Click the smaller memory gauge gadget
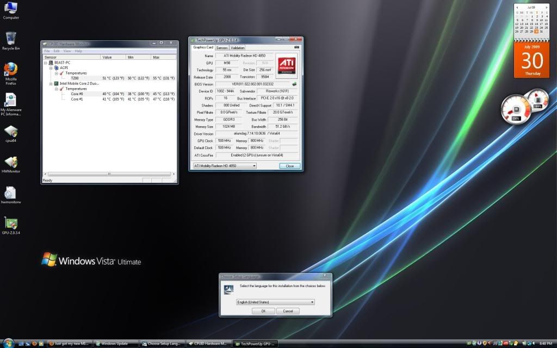This screenshot has width=557, height=348. (537, 100)
